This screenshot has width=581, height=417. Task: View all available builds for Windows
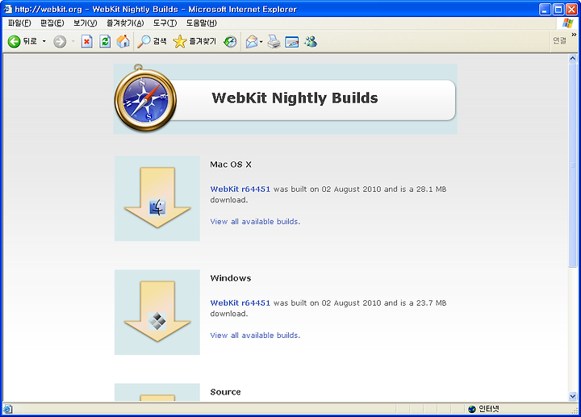(255, 336)
